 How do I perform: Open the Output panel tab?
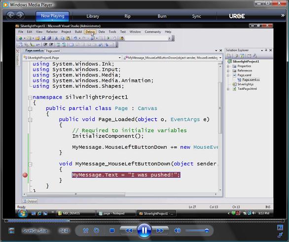[30, 201]
